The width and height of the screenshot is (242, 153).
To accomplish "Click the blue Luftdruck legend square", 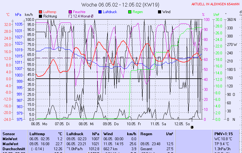I will (x=100, y=12).
